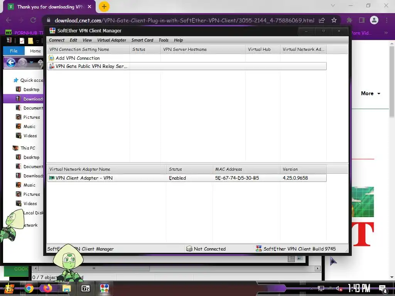The height and width of the screenshot is (296, 395).
Task: Open Firefox from the taskbar
Action: point(47,288)
